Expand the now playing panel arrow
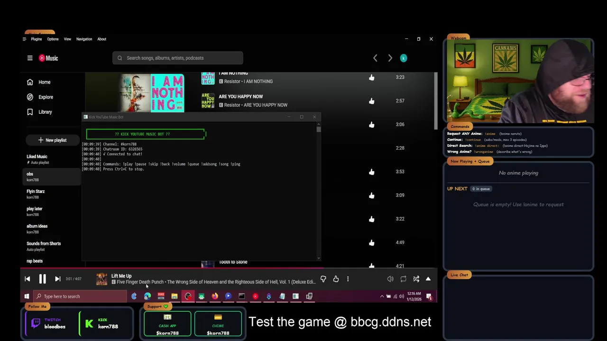 (428, 279)
